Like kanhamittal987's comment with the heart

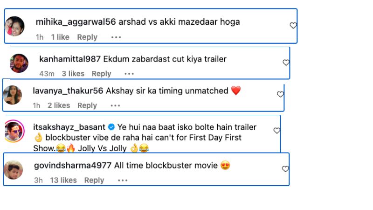click(x=286, y=63)
